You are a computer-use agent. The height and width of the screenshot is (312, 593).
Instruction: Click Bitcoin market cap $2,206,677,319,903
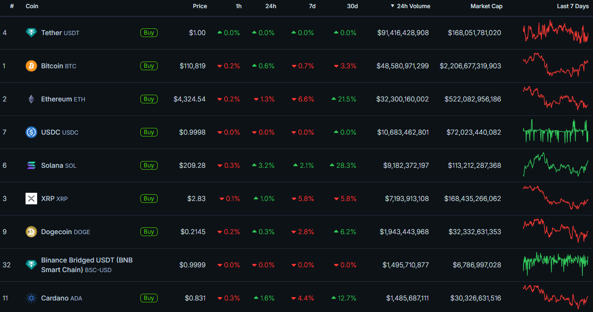[470, 66]
